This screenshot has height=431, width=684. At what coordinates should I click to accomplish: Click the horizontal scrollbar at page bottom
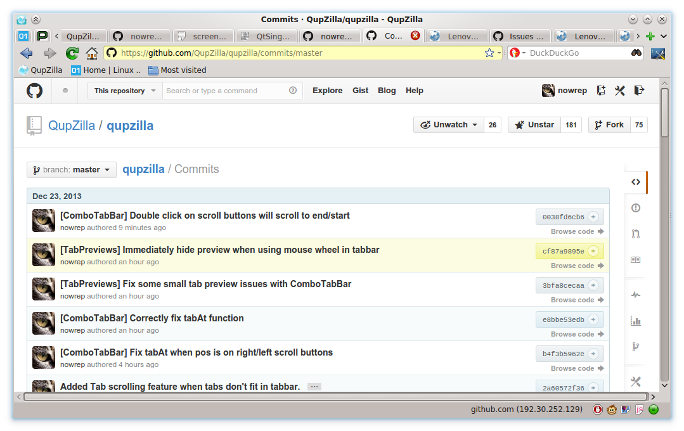tap(335, 397)
